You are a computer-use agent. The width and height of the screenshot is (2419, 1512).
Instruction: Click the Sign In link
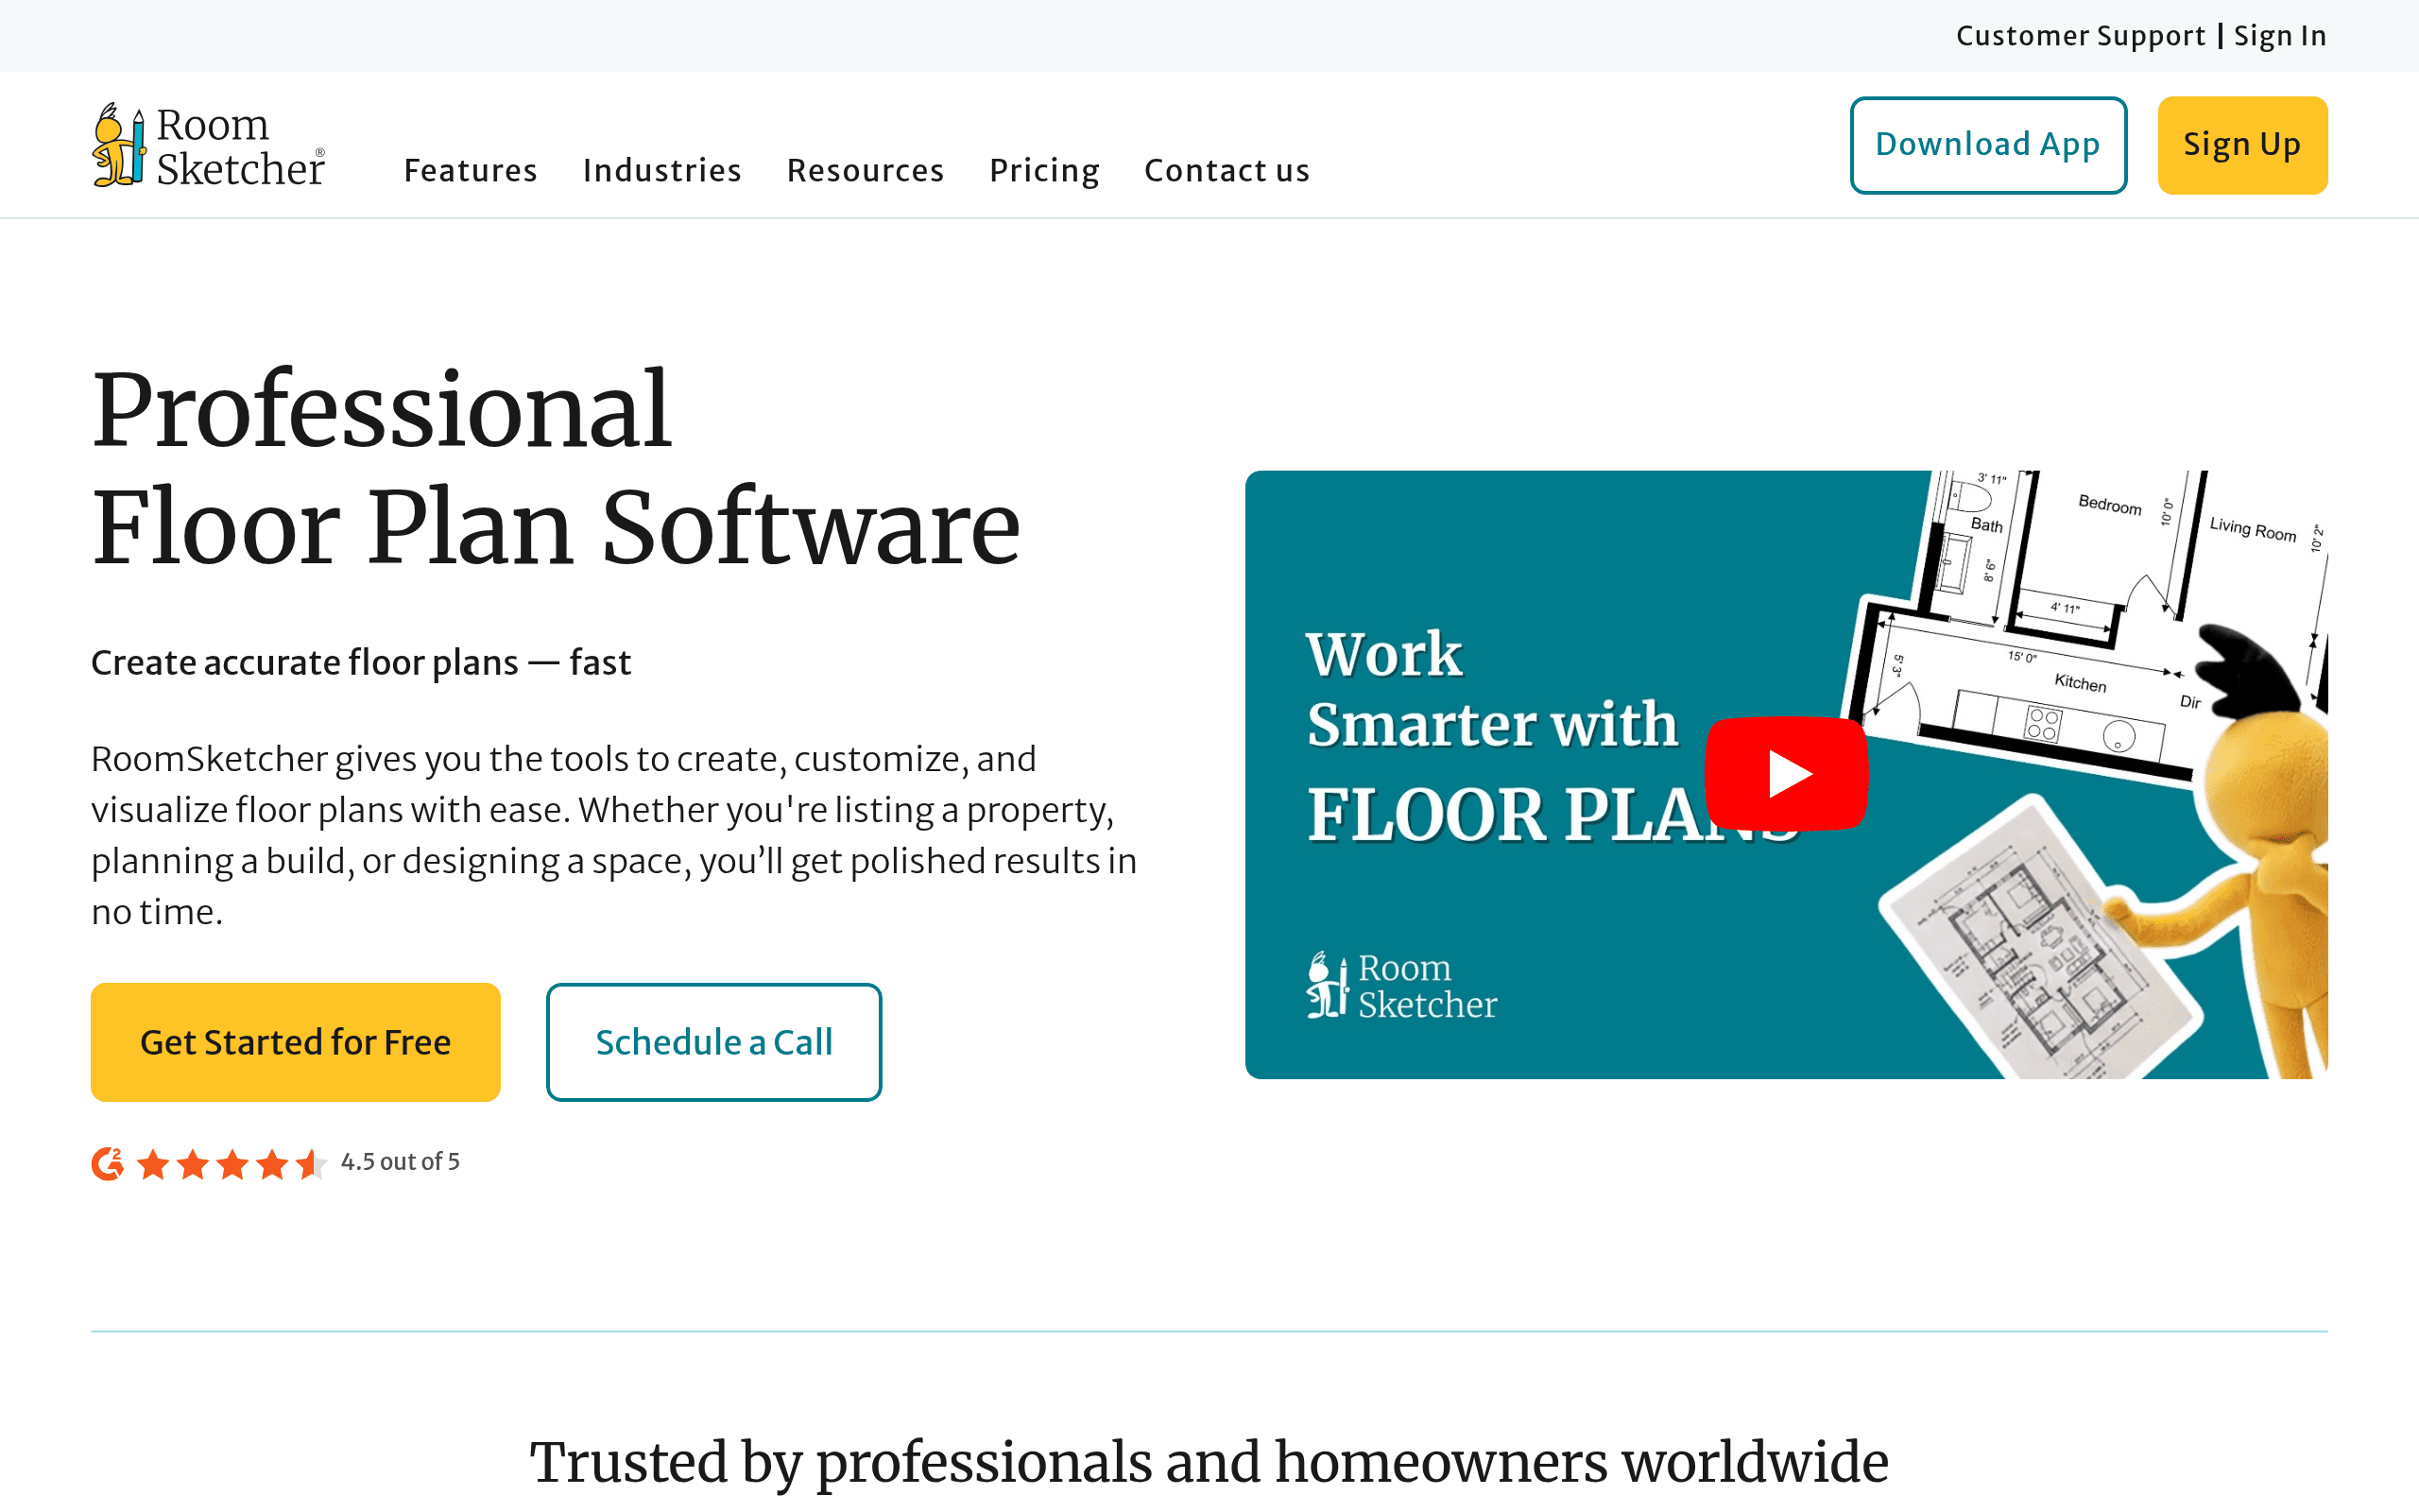pyautogui.click(x=2280, y=36)
